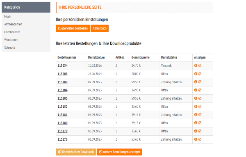Click article count 2 for order 113234
Image resolution: width=246 pixels, height=157 pixels.
point(116,66)
